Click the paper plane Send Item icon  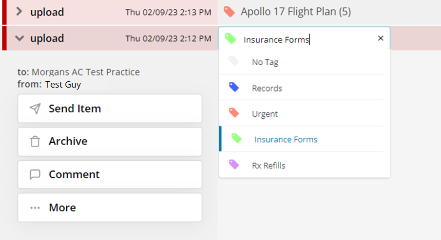35,109
